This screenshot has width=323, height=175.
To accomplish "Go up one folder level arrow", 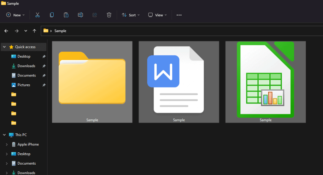I will (x=34, y=31).
